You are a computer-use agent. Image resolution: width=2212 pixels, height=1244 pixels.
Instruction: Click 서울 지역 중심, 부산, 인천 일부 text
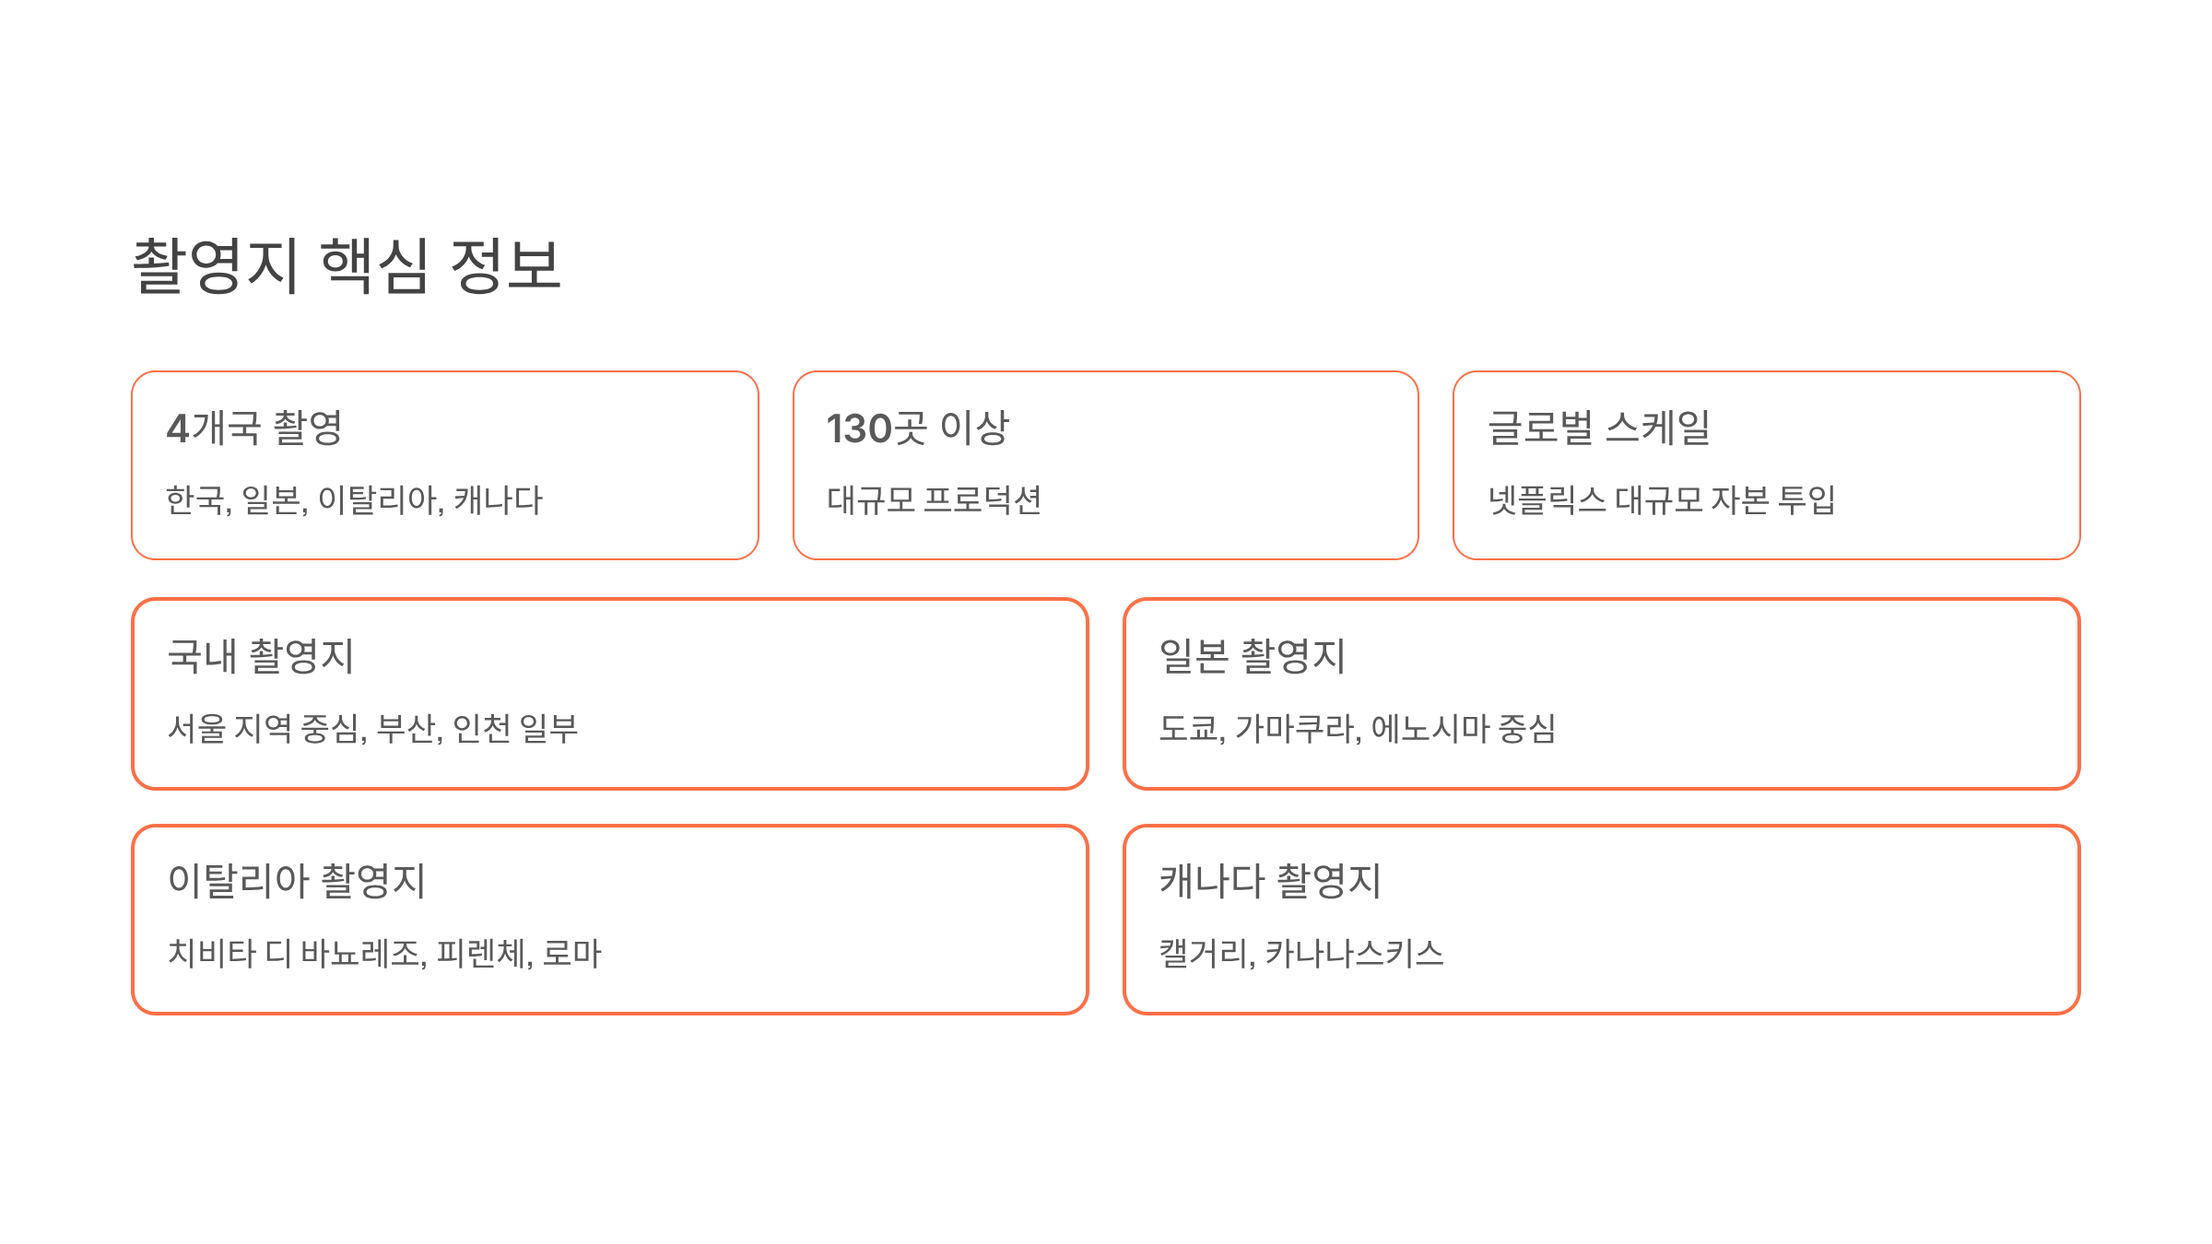click(372, 728)
